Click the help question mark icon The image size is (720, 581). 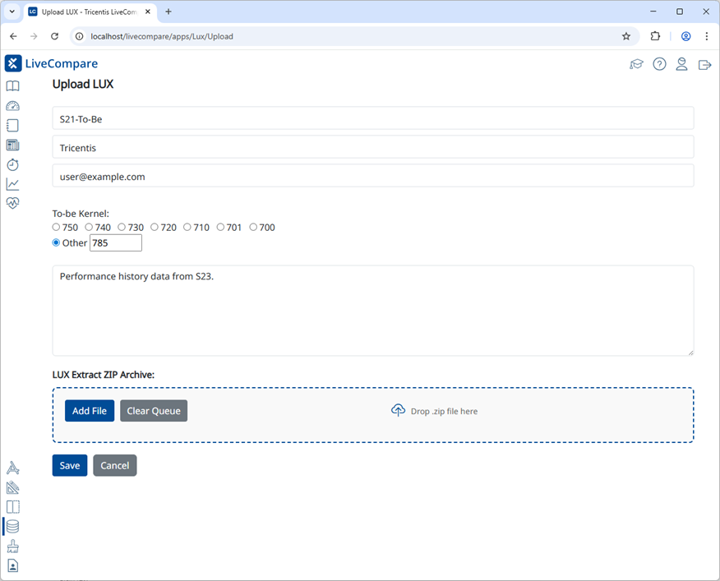659,63
